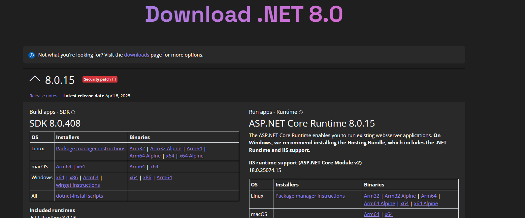The image size is (525, 218).
Task: Download SDK Windows Arm64 binary
Action: 164,178
